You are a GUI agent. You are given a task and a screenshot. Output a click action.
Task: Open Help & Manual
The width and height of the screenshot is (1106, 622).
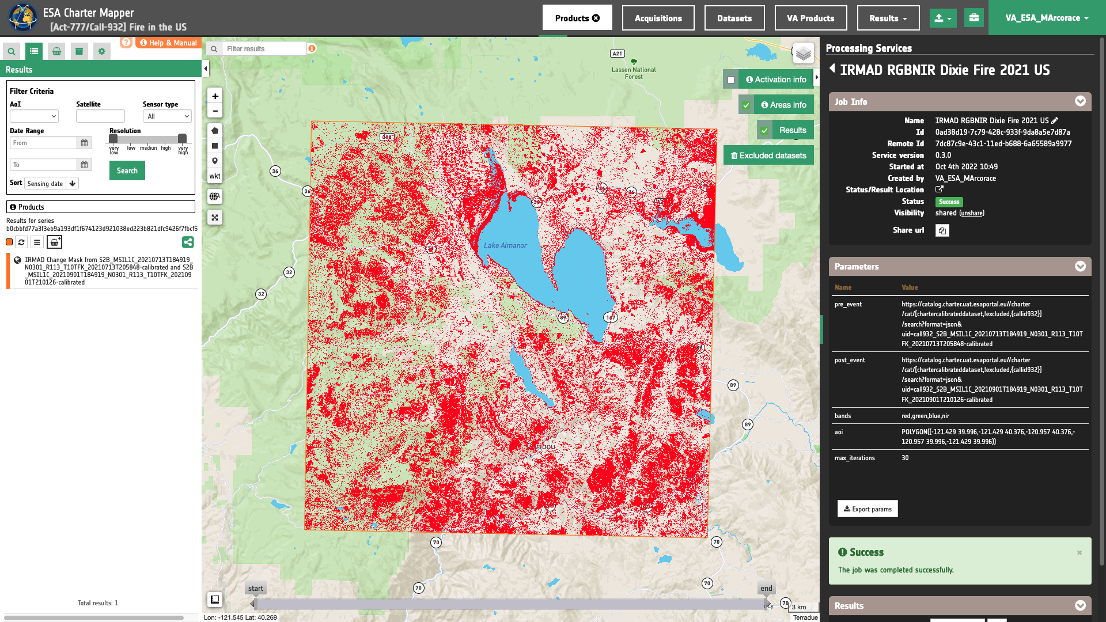[x=169, y=43]
